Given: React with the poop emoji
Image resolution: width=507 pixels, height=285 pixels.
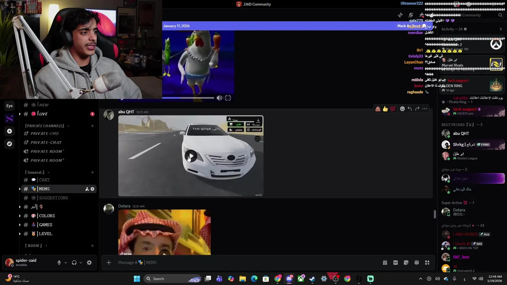Looking at the screenshot, I should pyautogui.click(x=378, y=109).
